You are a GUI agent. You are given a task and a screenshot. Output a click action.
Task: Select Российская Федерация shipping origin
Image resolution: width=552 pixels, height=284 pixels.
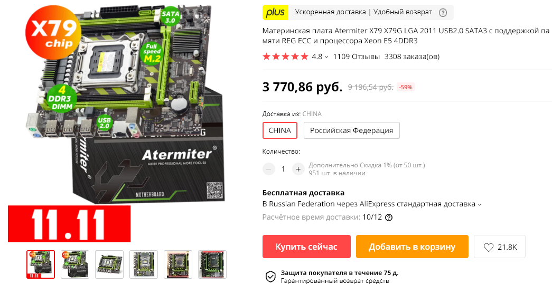point(351,130)
